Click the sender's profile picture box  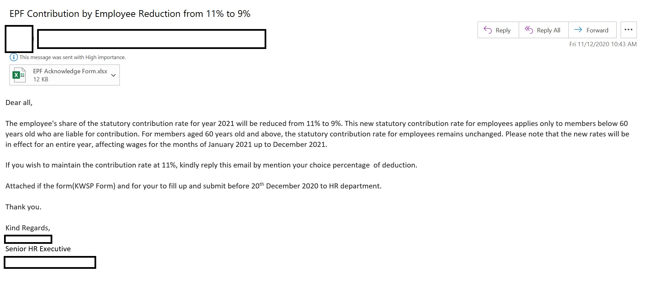pos(19,39)
